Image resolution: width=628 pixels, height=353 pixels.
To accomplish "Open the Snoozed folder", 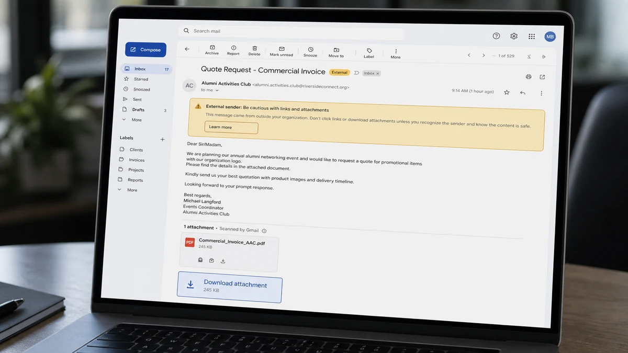I will (137, 89).
